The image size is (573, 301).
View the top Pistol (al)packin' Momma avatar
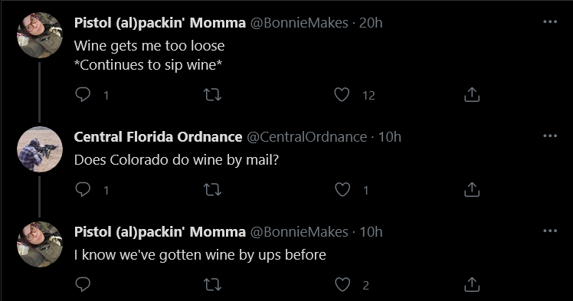pos(40,35)
